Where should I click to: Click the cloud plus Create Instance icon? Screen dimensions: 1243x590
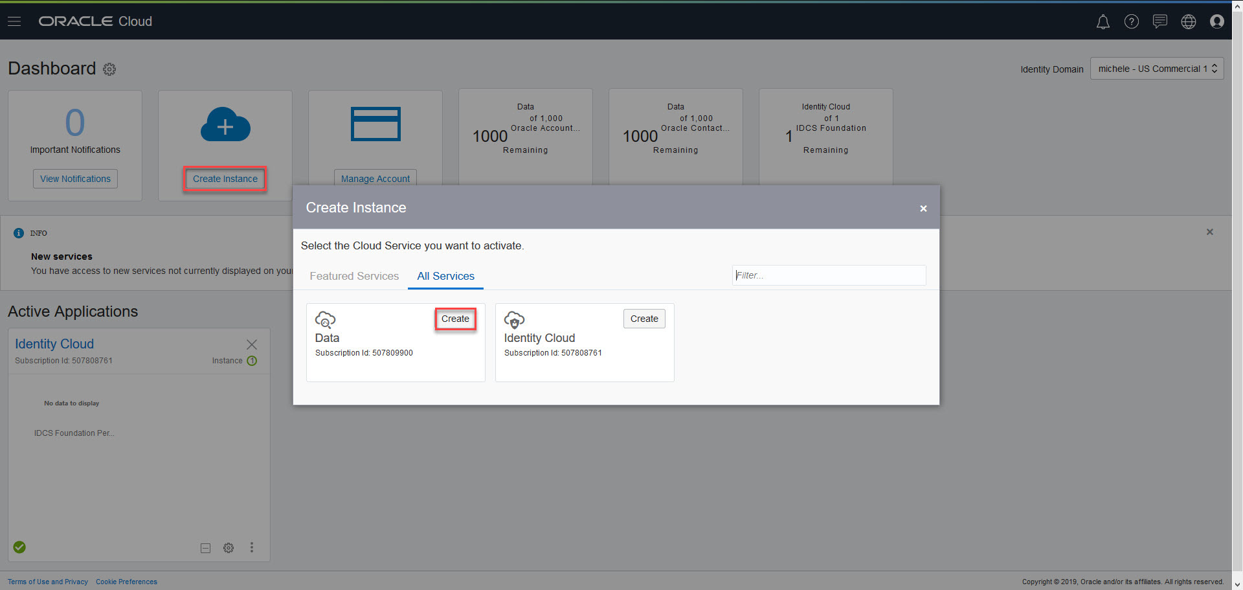point(225,124)
